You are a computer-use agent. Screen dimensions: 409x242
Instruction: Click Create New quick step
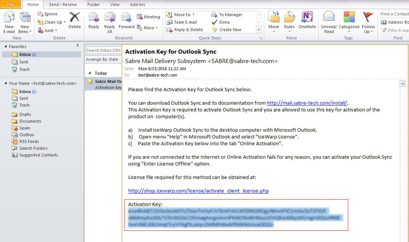pyautogui.click(x=227, y=30)
